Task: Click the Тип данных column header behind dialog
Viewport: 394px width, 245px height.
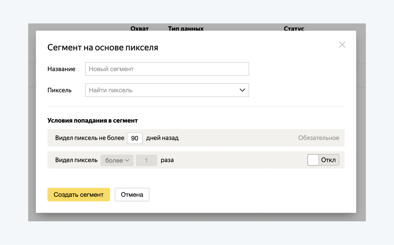Action: tap(186, 28)
